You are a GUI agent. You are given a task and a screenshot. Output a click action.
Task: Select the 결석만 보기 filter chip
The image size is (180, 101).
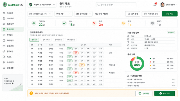click(x=58, y=40)
